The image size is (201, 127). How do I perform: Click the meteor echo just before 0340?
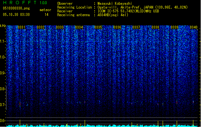tap(193, 102)
